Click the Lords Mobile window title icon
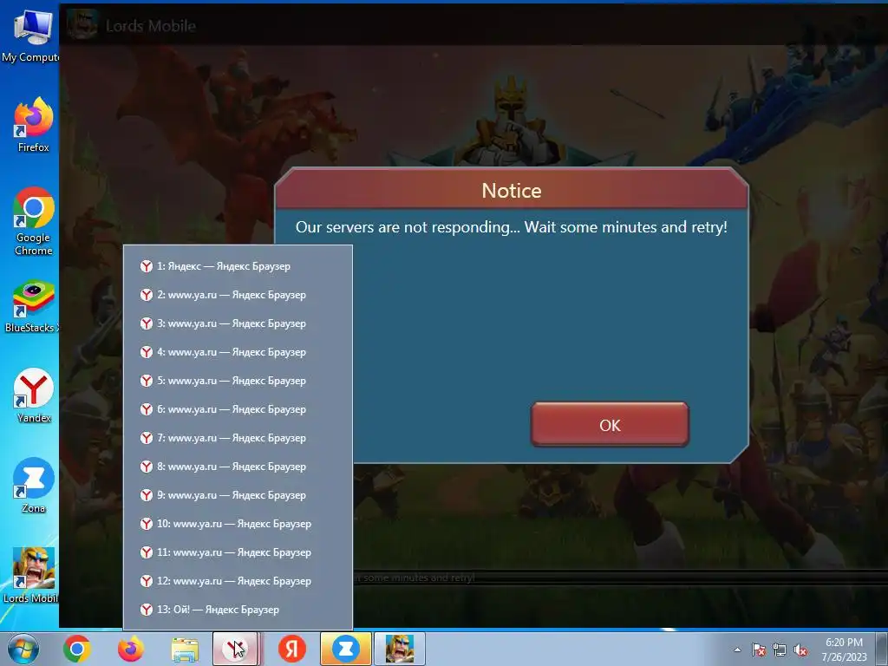This screenshot has width=888, height=666. pos(81,25)
